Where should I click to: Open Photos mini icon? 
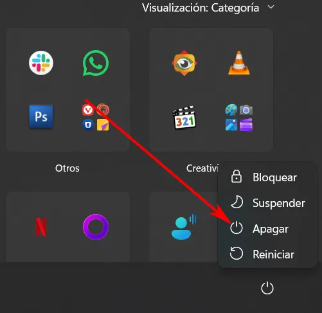tap(231, 125)
